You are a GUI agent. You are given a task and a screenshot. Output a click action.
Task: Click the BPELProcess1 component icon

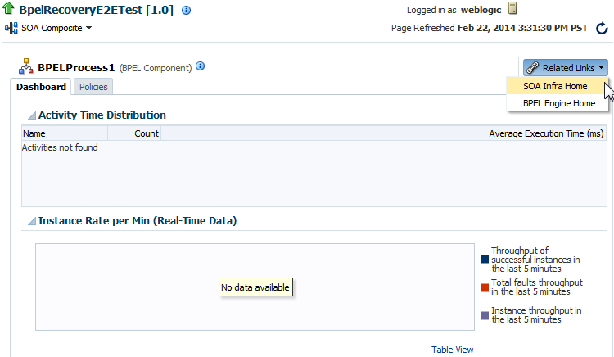26,66
